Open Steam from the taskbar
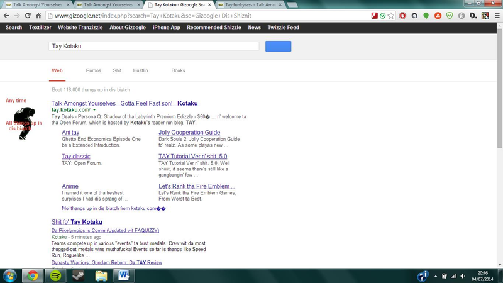The image size is (503, 283). 78,276
